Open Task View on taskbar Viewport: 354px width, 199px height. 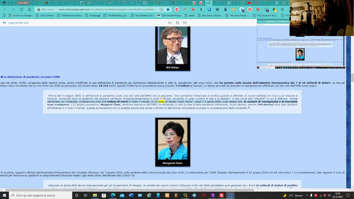[x=85, y=195]
